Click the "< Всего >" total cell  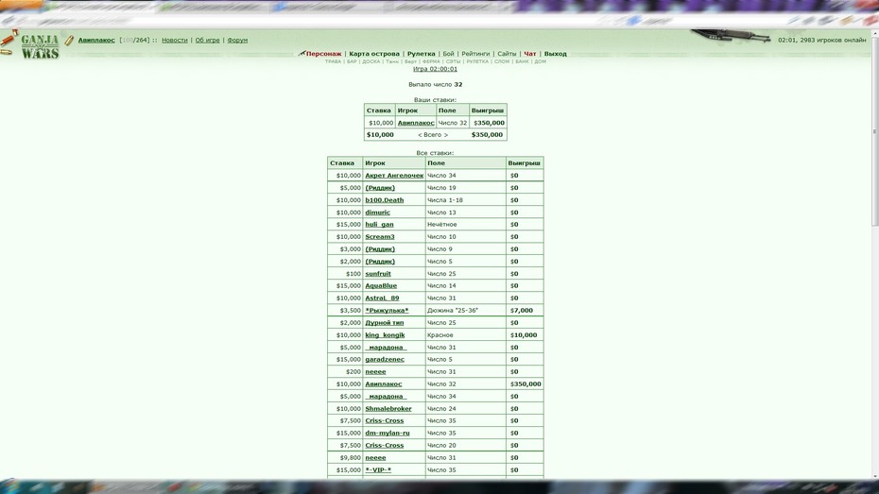coord(432,135)
